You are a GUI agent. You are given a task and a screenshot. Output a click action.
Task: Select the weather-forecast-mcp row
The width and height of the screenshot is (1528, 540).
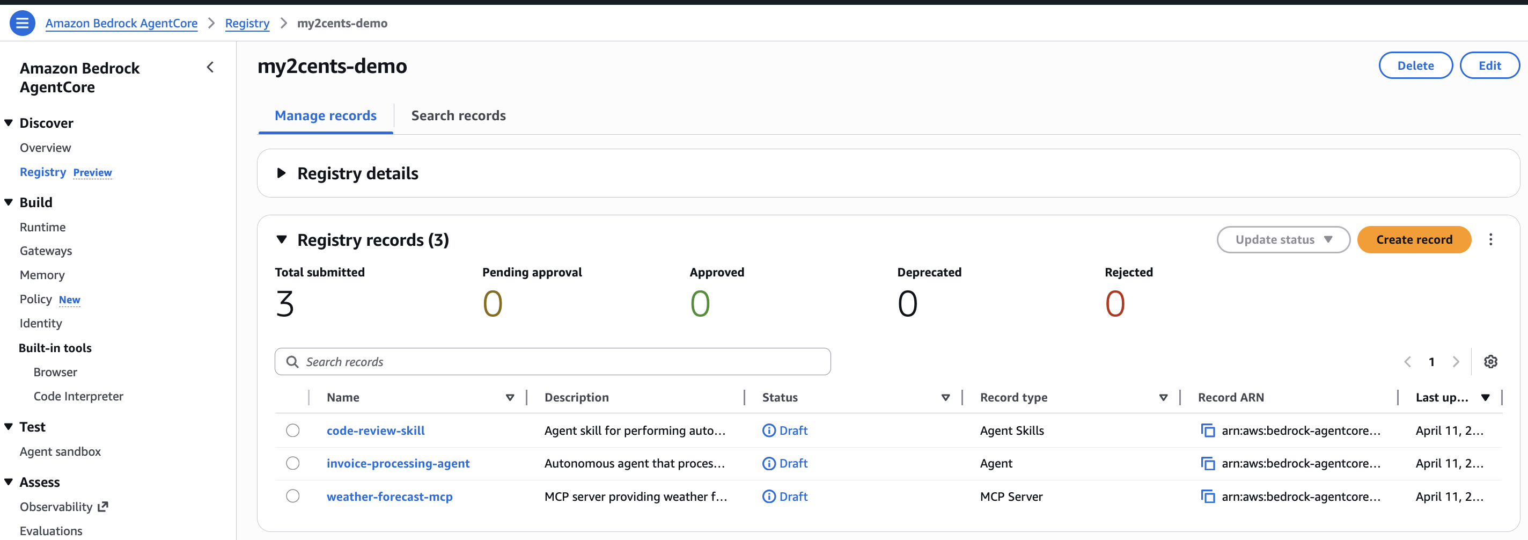pyautogui.click(x=293, y=497)
